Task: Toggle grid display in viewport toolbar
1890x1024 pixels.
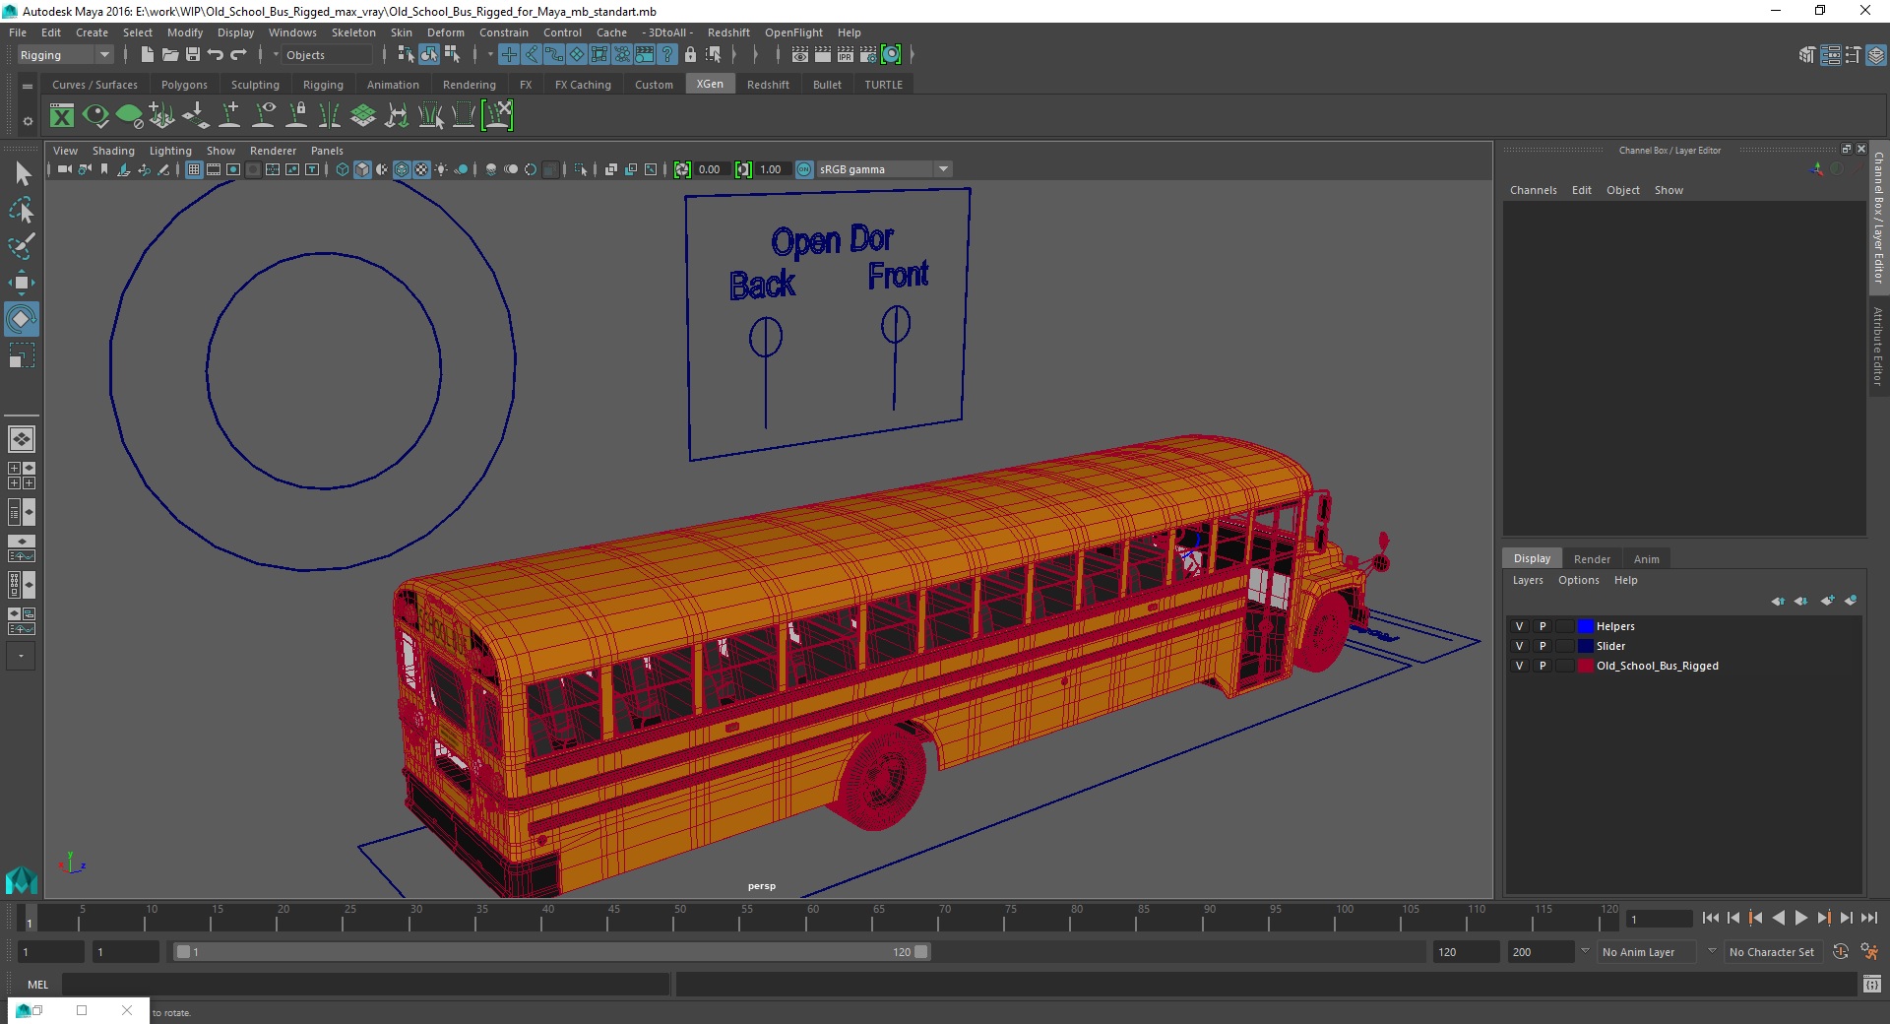Action: point(194,169)
